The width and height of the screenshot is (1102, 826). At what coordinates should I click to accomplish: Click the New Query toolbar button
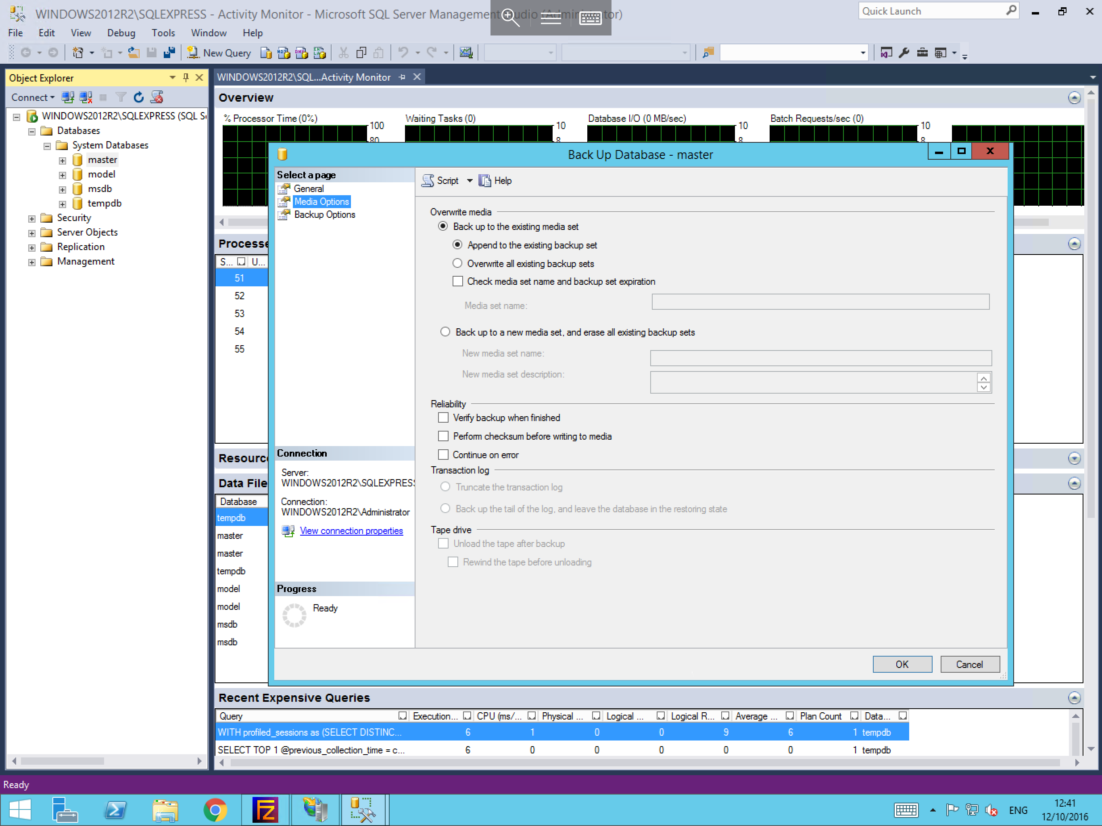219,53
